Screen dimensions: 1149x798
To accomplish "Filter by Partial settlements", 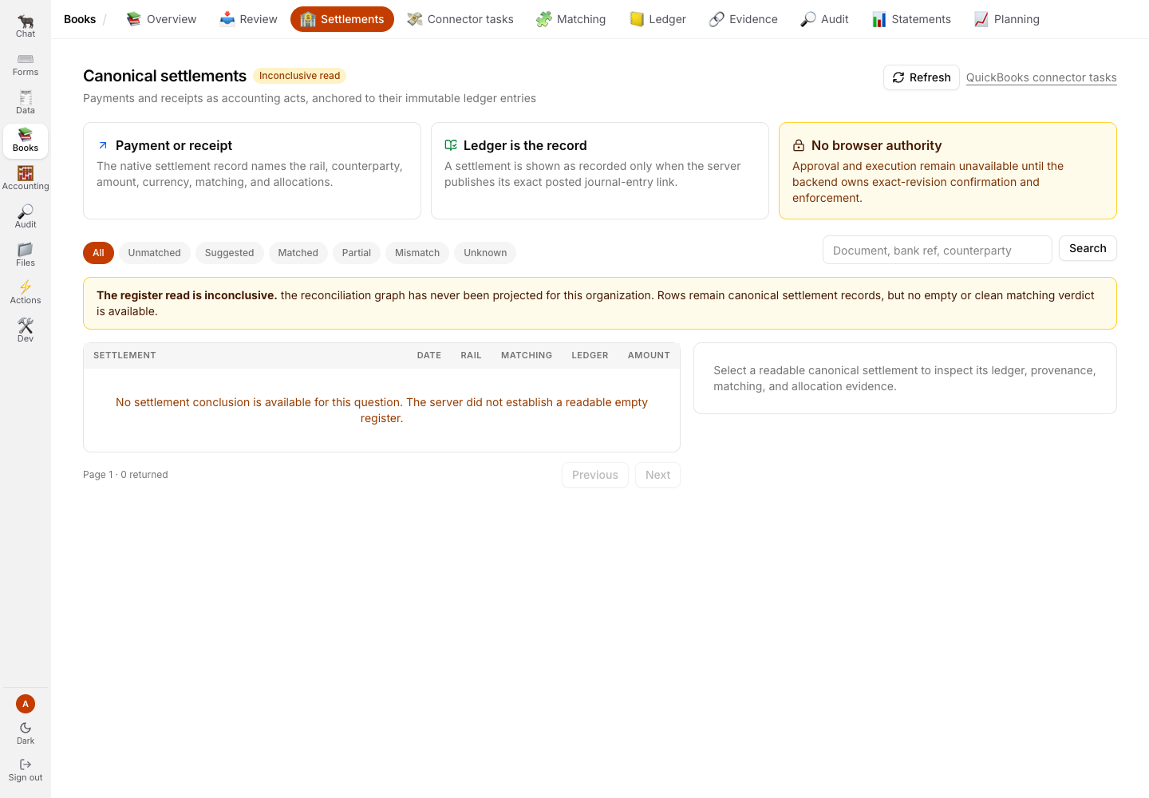I will tap(357, 253).
